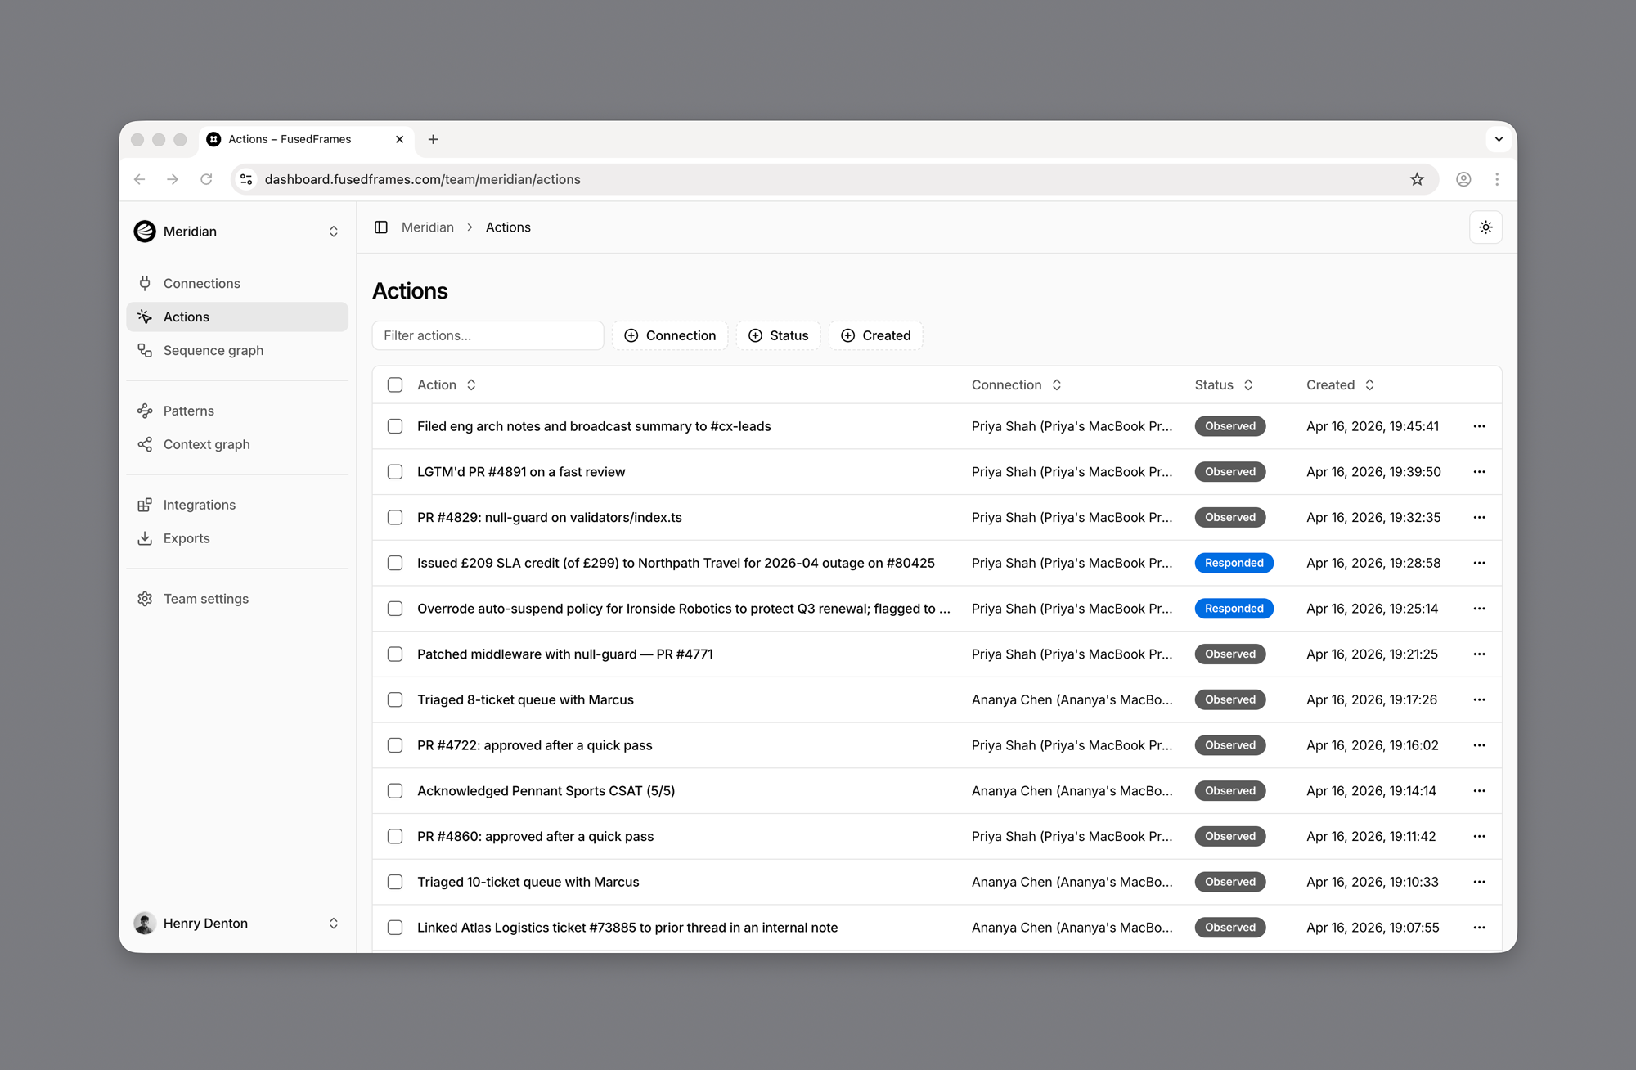Click the browser reload icon
1636x1070 pixels.
pyautogui.click(x=206, y=179)
